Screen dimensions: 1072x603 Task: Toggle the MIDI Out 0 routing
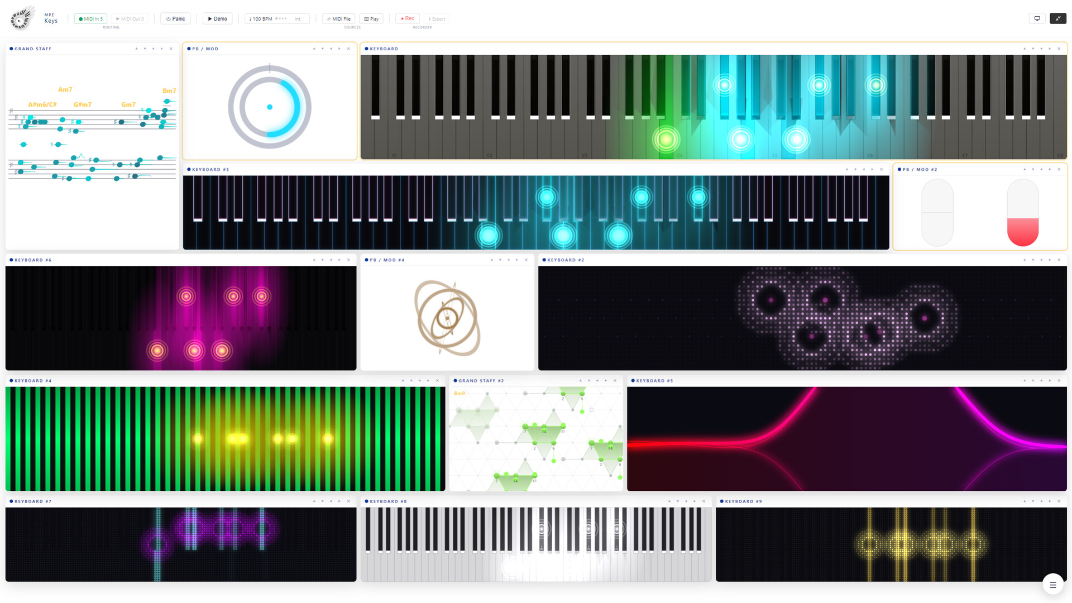tap(130, 18)
